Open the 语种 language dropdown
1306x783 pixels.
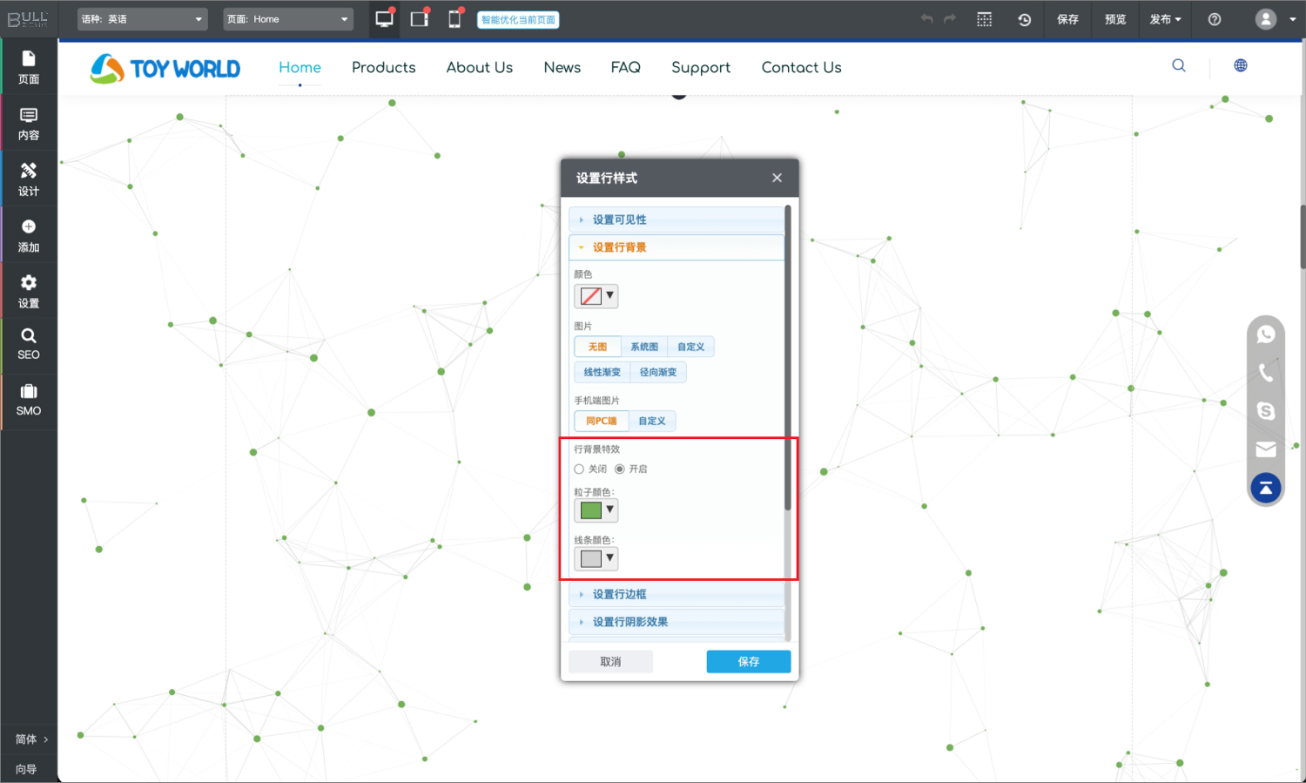tap(142, 19)
